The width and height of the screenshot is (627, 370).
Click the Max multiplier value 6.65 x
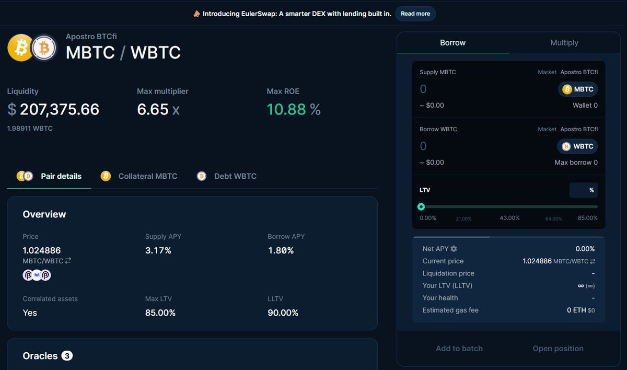click(x=158, y=109)
